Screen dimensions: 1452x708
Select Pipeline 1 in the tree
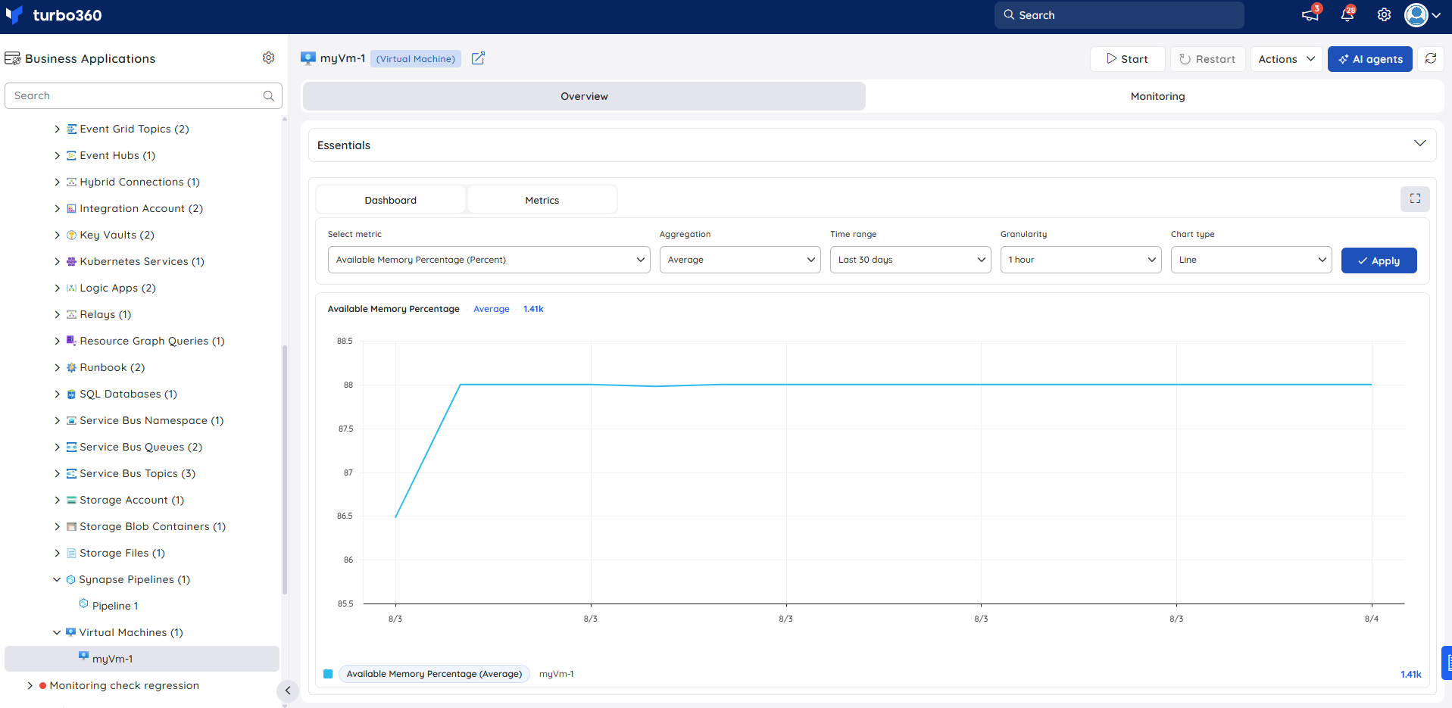tap(115, 606)
